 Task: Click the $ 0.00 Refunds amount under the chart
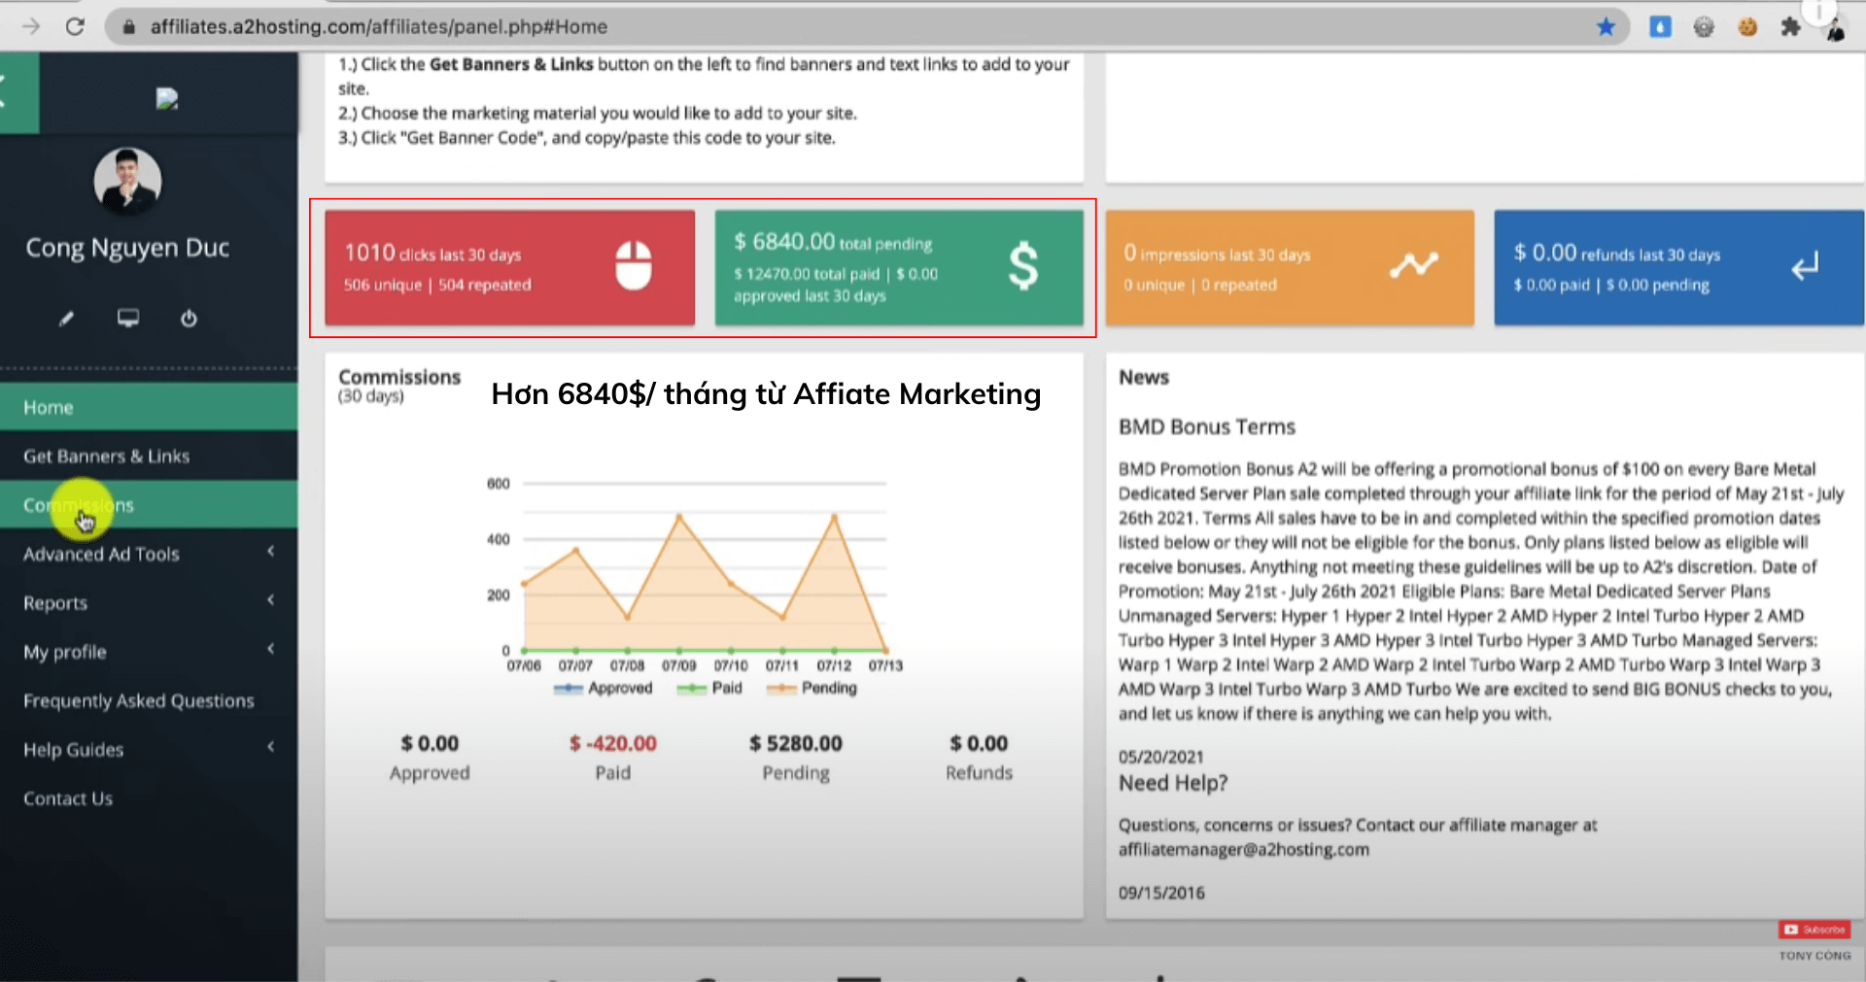click(979, 743)
